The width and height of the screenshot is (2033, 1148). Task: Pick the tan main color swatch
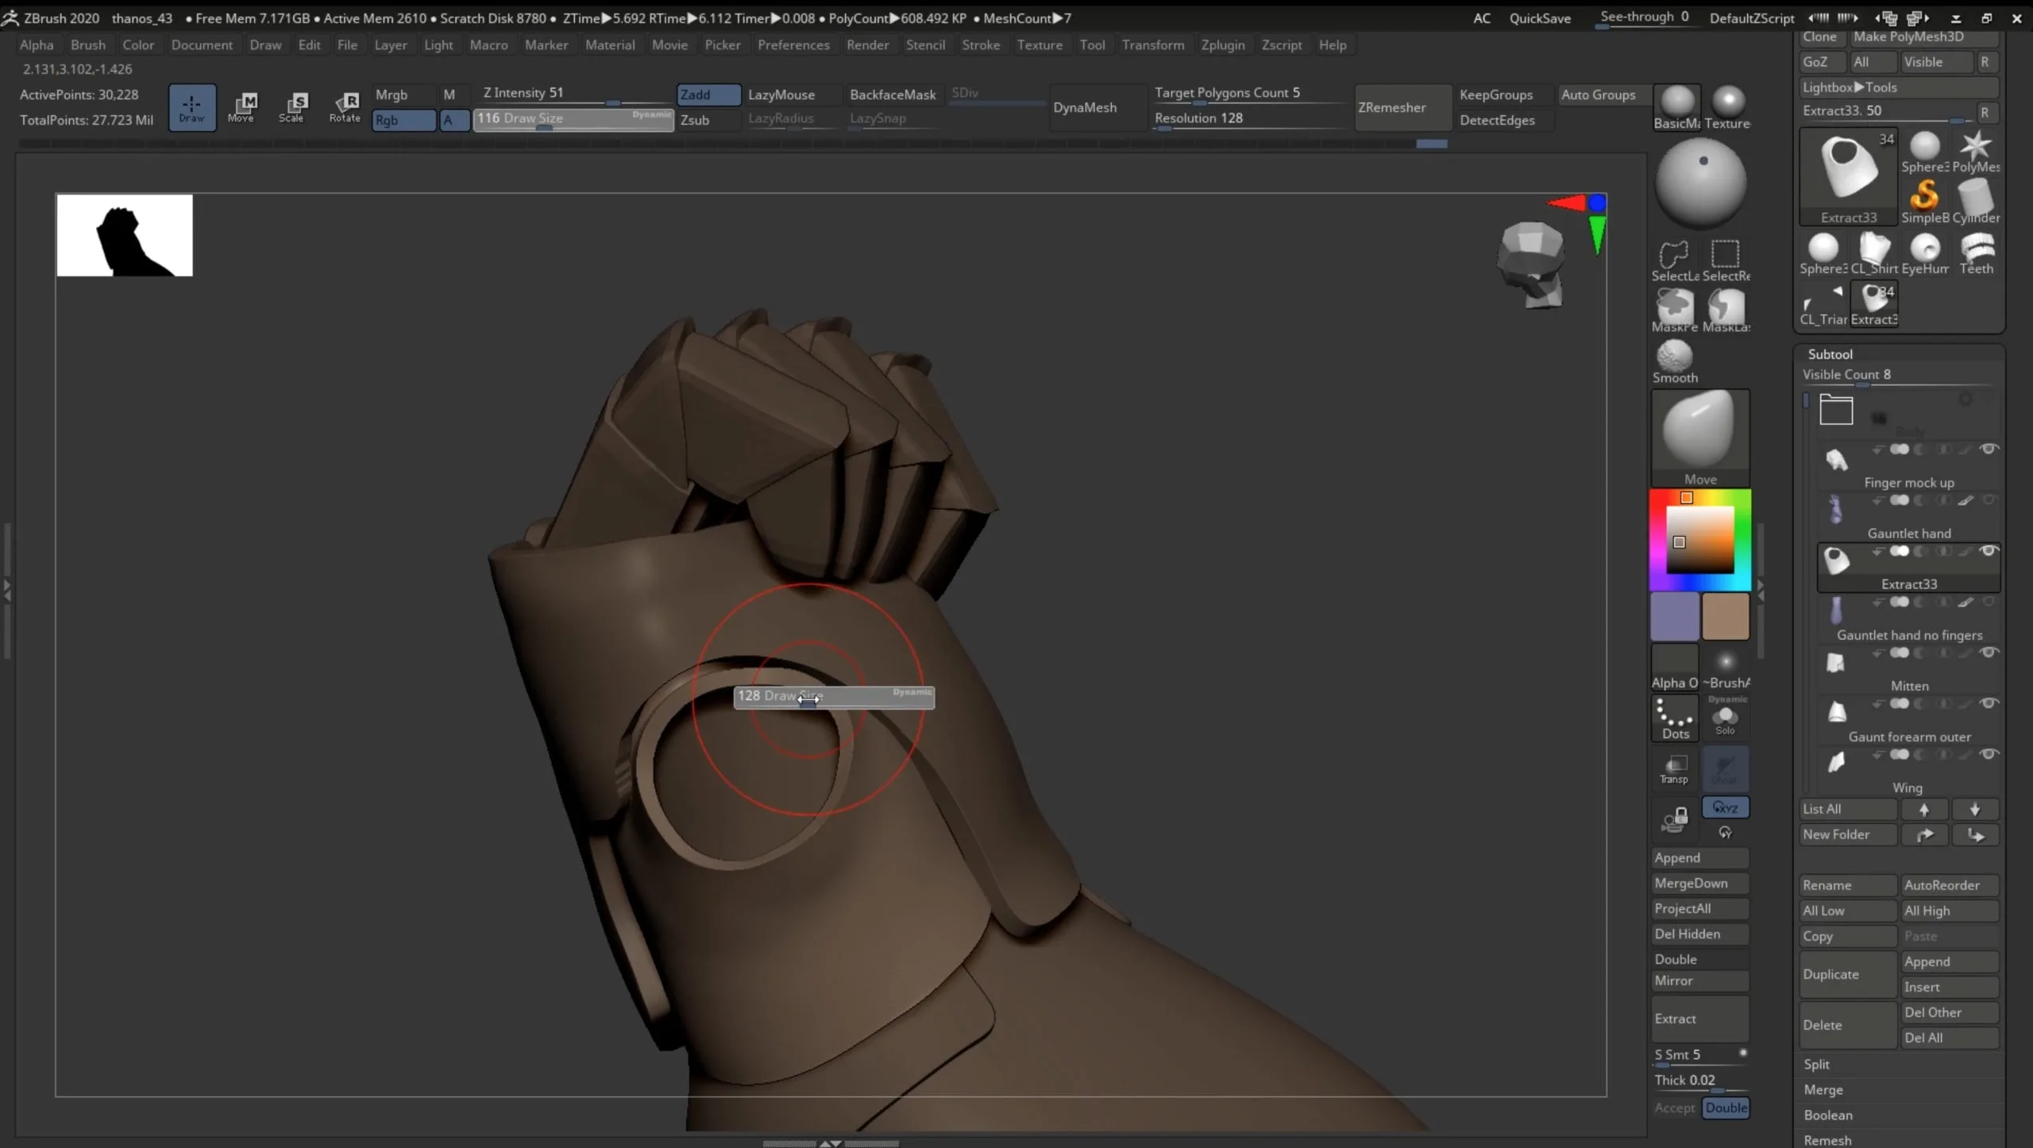point(1726,616)
